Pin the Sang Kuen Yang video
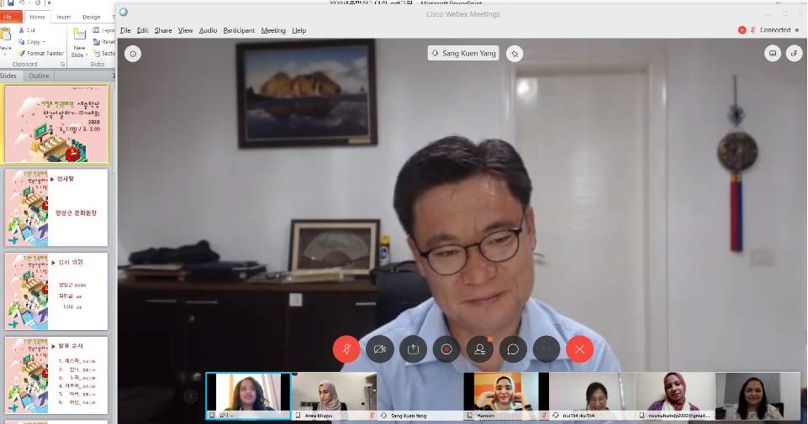 click(515, 53)
